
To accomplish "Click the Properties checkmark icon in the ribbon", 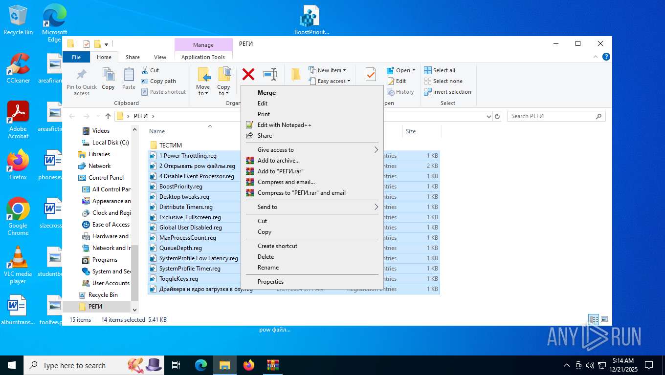I will (371, 74).
